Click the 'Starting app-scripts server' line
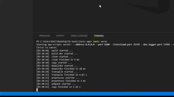Viewport: 174px width, 97px height. (x=105, y=44)
